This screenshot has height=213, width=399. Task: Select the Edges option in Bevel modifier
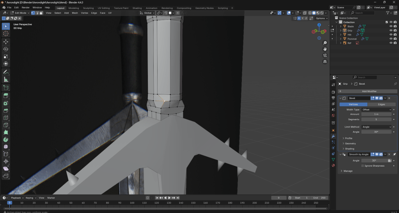381,104
